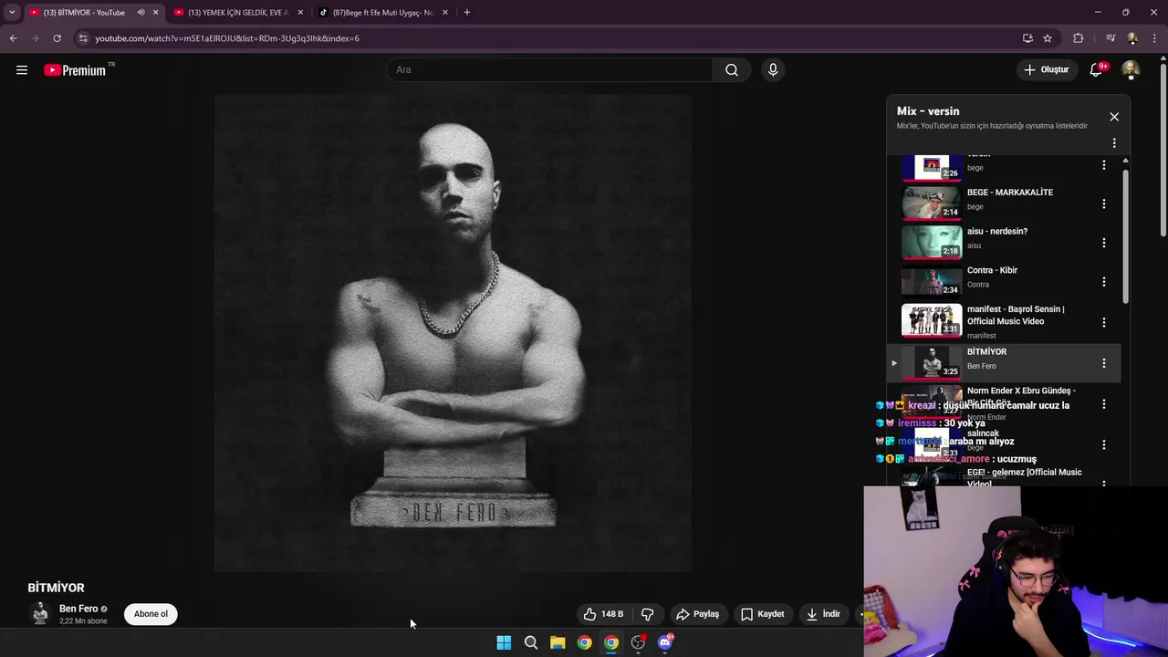Switch to YEMEK İÇİN GELDİK tab
Screen dimensions: 1168x657
[237, 12]
